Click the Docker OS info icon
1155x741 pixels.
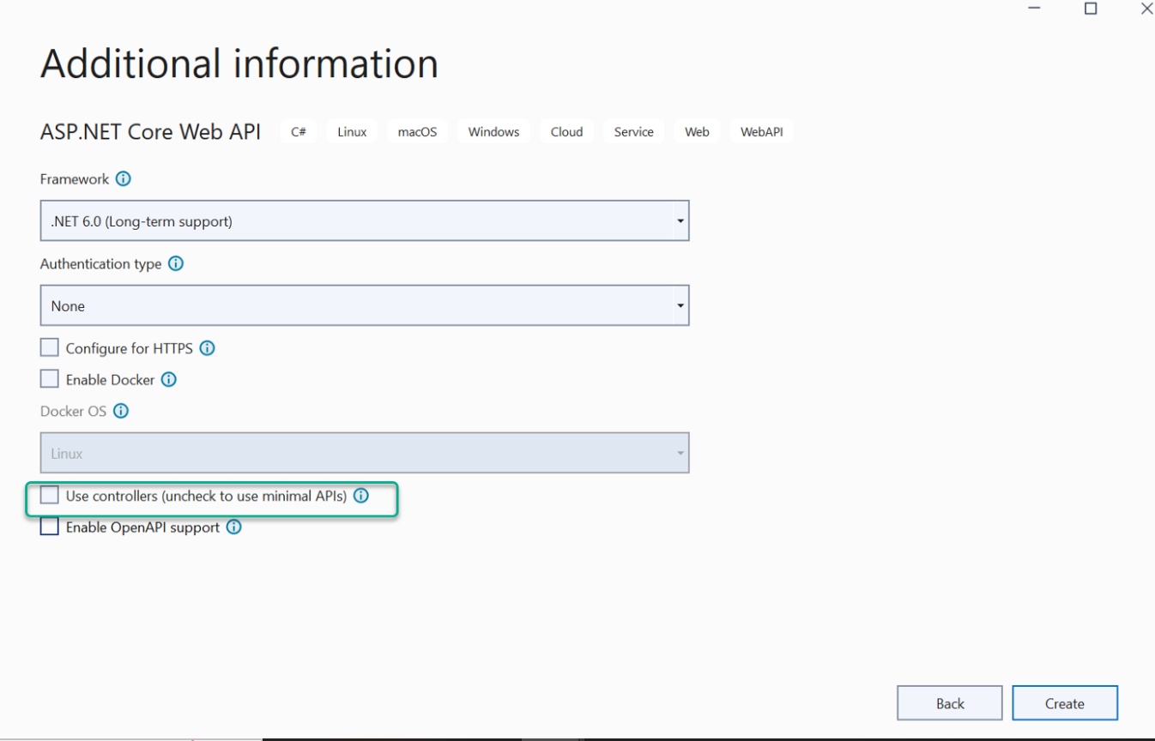121,411
